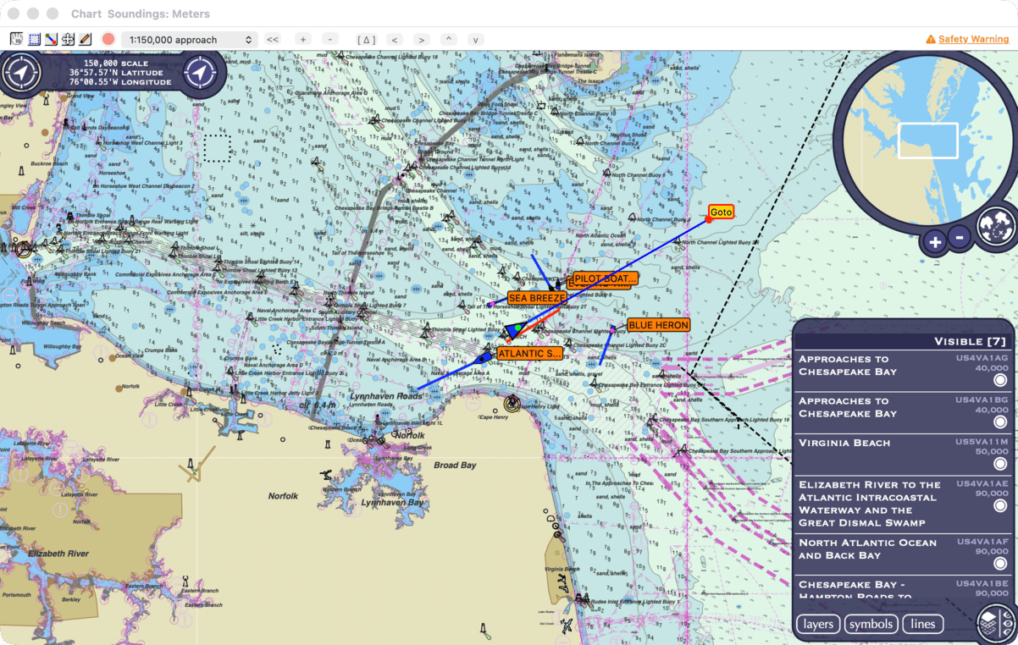Click the latitude readout 36°57.57'N
1018x645 pixels.
point(118,73)
